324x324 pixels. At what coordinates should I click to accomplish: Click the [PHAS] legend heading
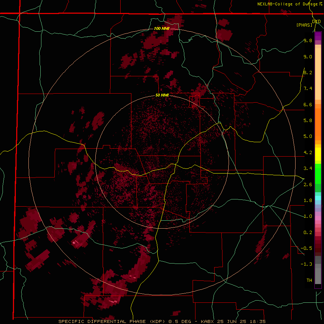[304, 25]
